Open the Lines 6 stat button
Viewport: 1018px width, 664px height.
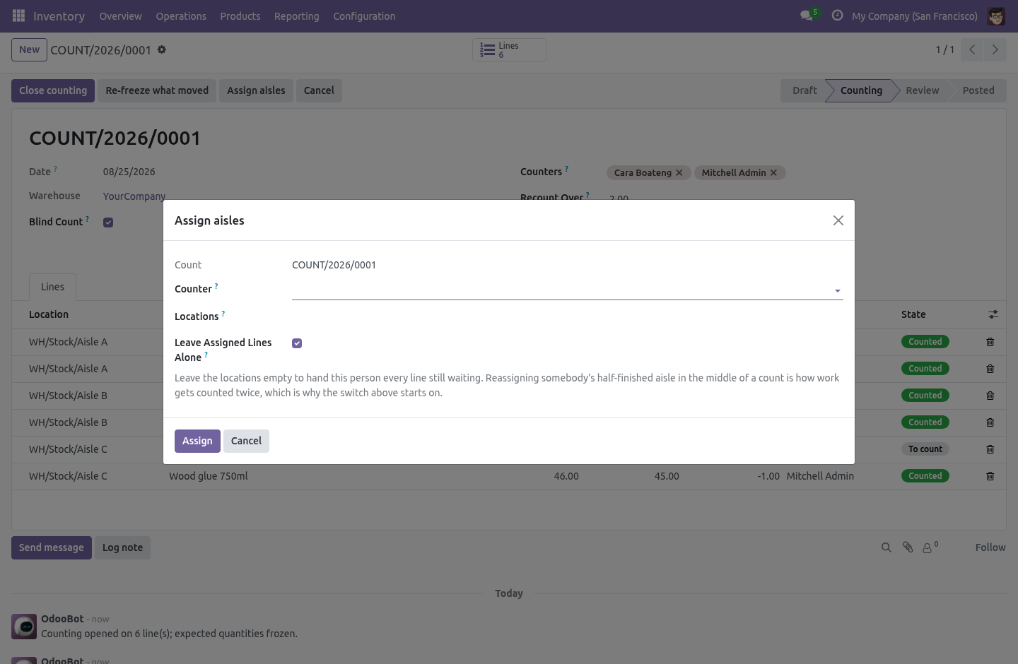click(509, 49)
